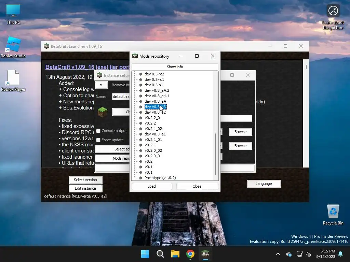Click BetaCraft changelog scrollbar

click(x=306, y=67)
